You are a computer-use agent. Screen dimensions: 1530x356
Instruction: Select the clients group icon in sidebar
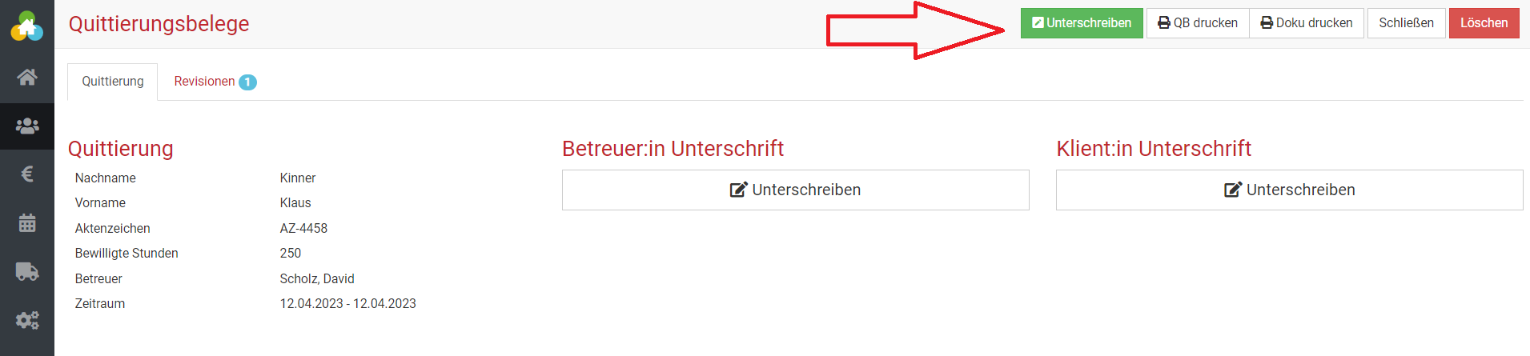27,126
